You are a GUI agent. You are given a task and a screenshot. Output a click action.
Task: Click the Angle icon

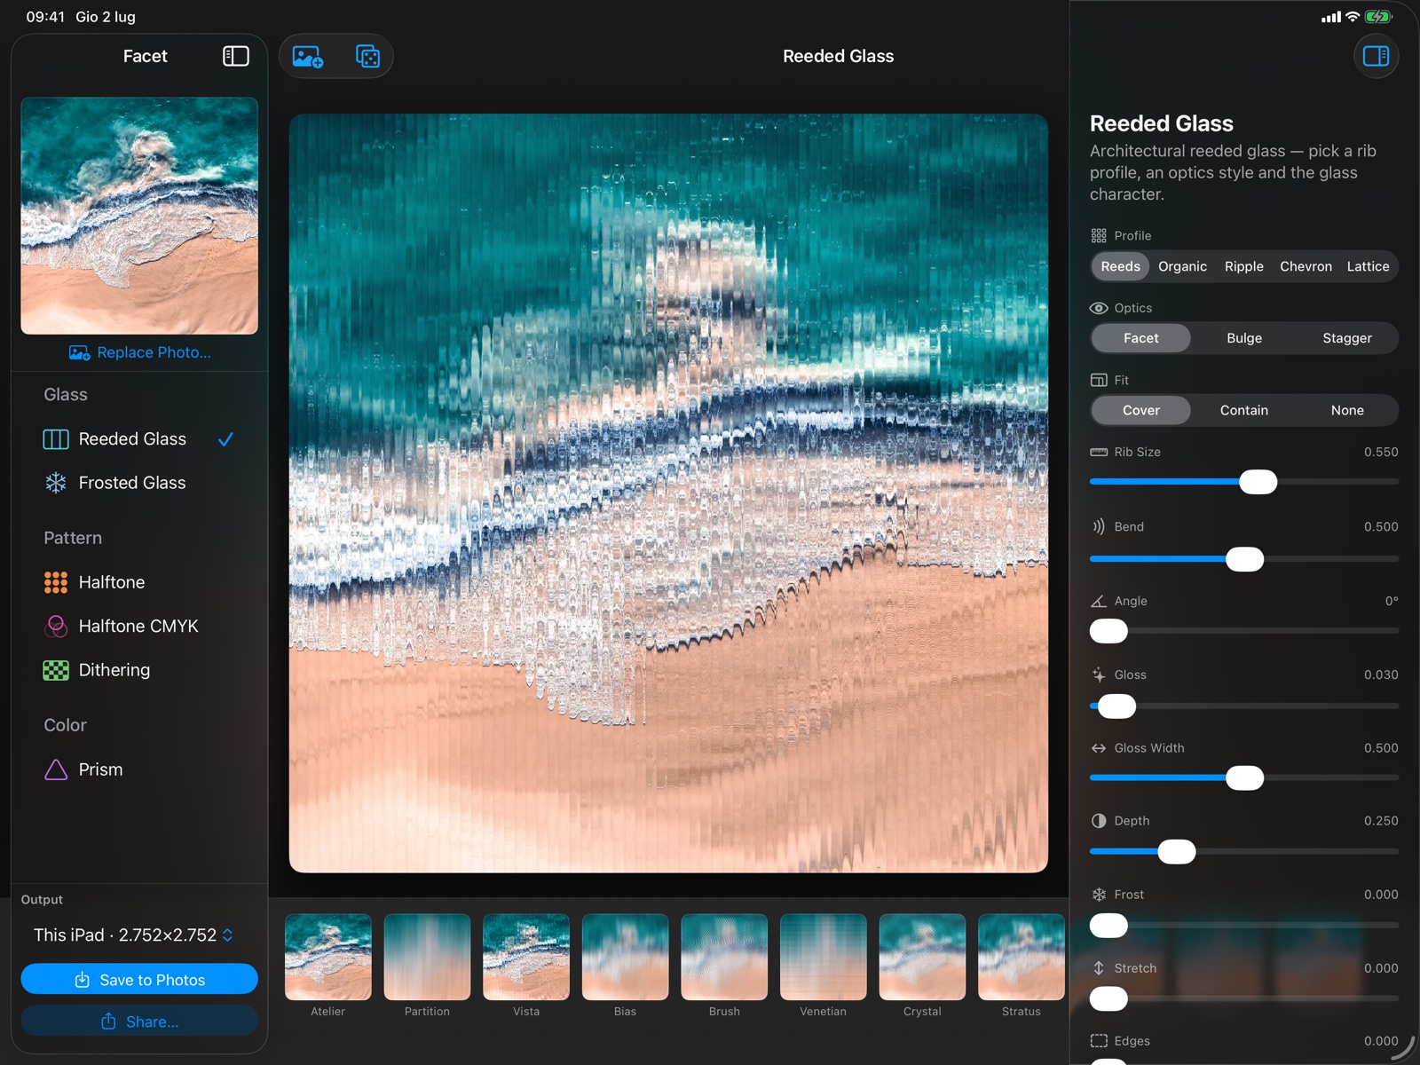tap(1099, 601)
